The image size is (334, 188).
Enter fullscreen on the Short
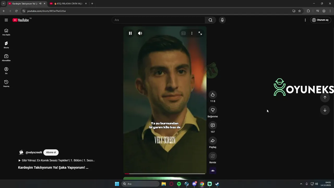[x=200, y=33]
